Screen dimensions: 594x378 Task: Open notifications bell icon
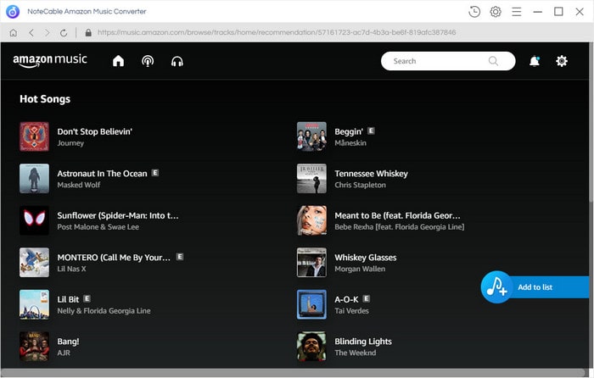click(535, 61)
